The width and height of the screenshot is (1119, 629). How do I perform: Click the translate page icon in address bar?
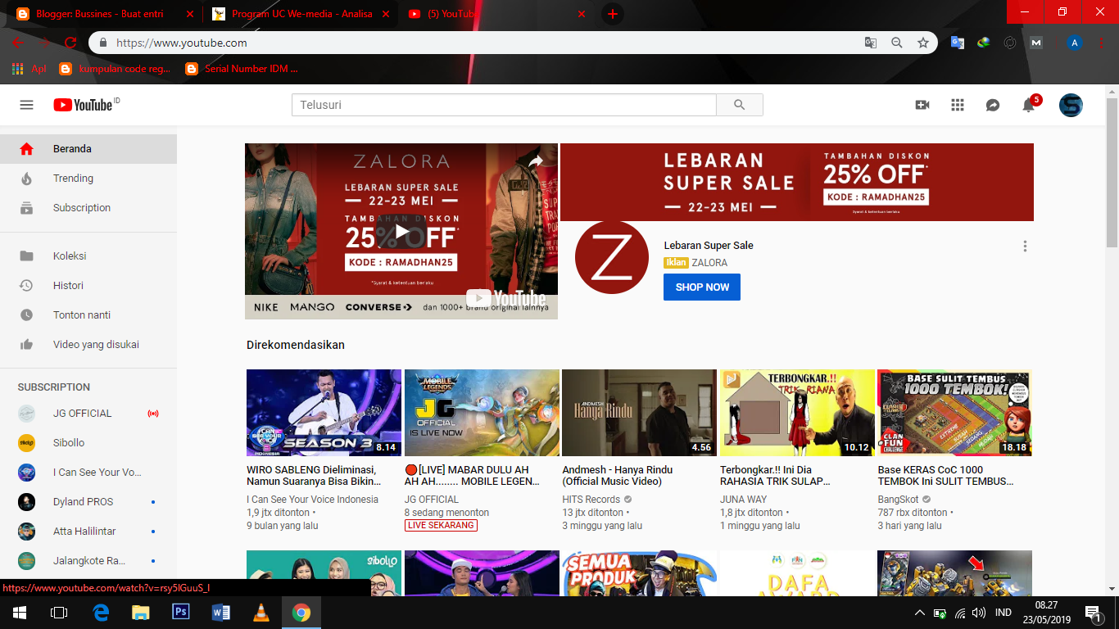pos(871,43)
